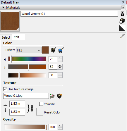The height and width of the screenshot is (131, 127).
Task: Click the texture height arrows icon
Action: point(5,110)
